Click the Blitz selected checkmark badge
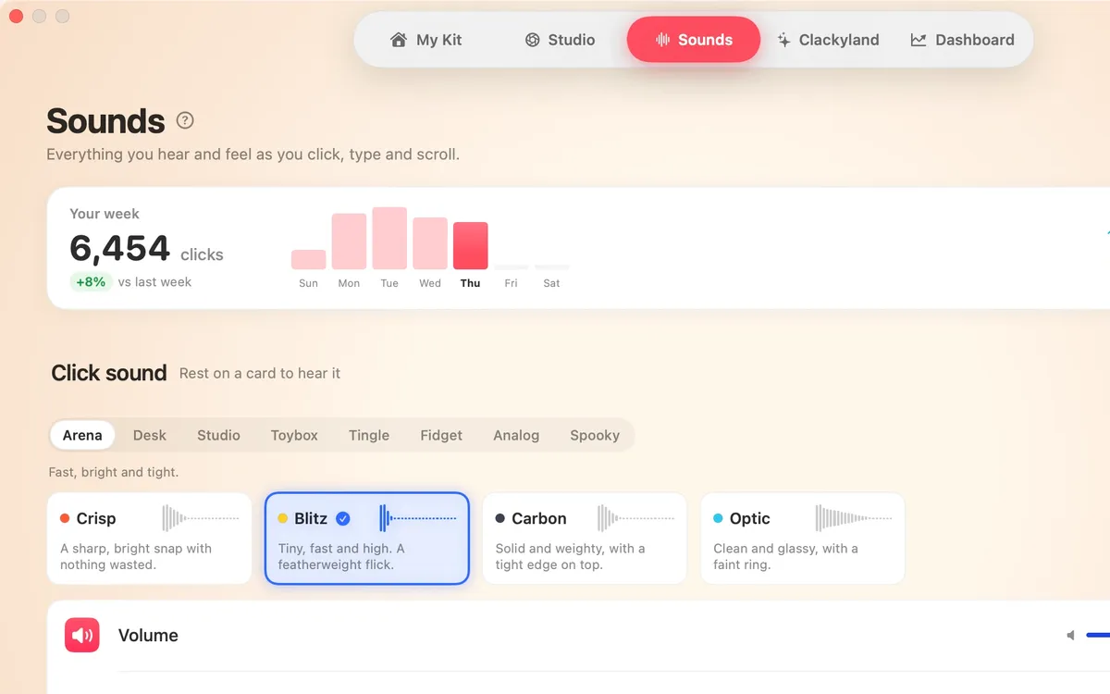The width and height of the screenshot is (1110, 694). 343,518
